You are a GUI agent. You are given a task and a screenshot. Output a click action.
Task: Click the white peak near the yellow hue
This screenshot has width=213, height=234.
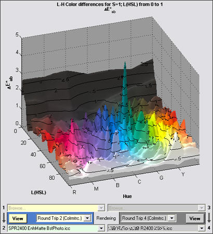(x=176, y=142)
